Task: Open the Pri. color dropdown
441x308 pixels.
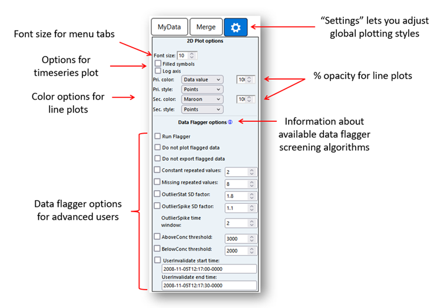Action: click(202, 79)
